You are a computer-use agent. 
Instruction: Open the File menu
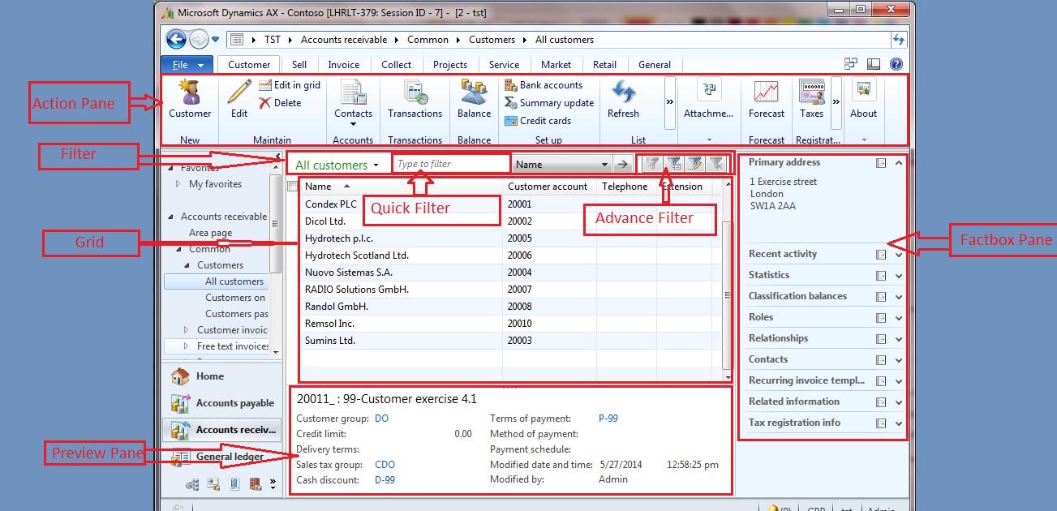tap(187, 65)
